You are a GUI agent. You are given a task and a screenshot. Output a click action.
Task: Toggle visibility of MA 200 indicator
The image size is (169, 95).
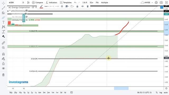(26, 11)
